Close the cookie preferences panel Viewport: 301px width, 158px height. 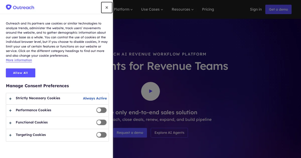click(x=107, y=8)
